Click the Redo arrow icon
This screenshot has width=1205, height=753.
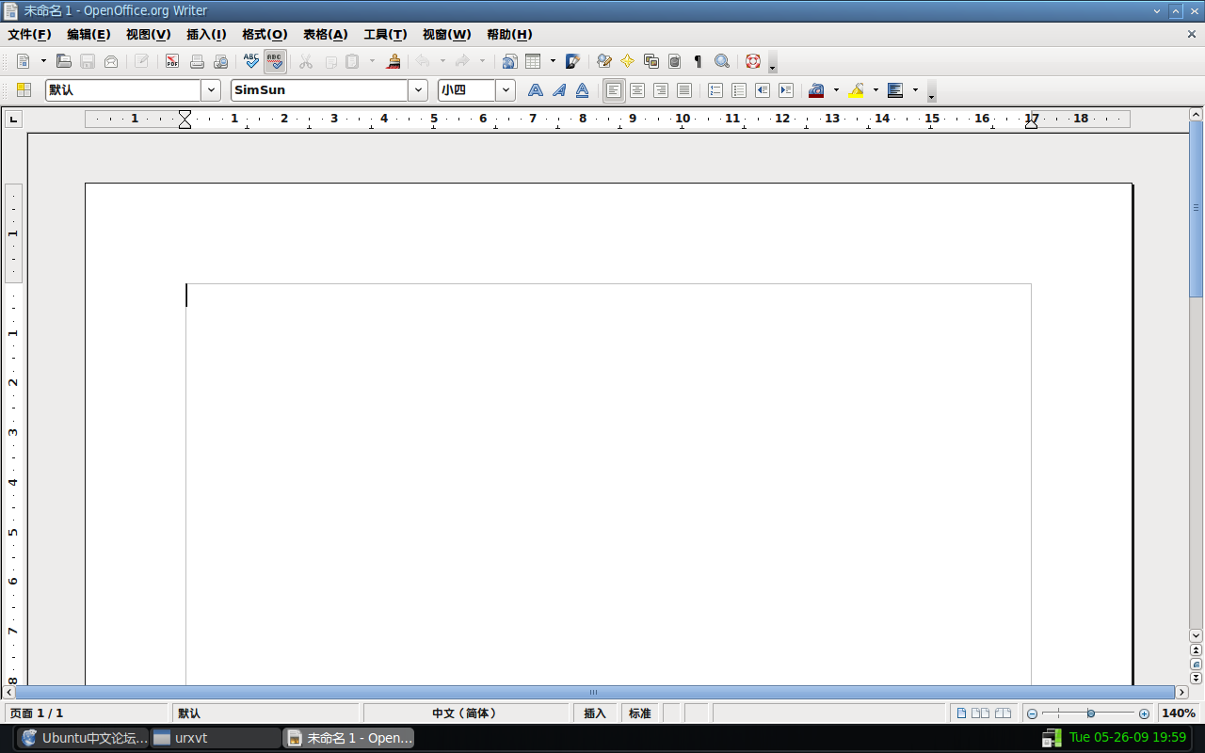tap(462, 61)
